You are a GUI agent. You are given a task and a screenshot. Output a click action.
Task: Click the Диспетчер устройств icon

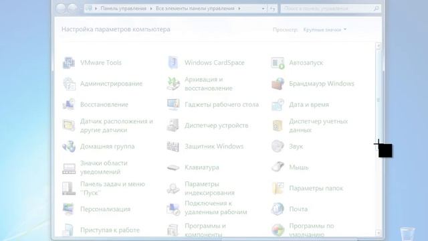[173, 125]
